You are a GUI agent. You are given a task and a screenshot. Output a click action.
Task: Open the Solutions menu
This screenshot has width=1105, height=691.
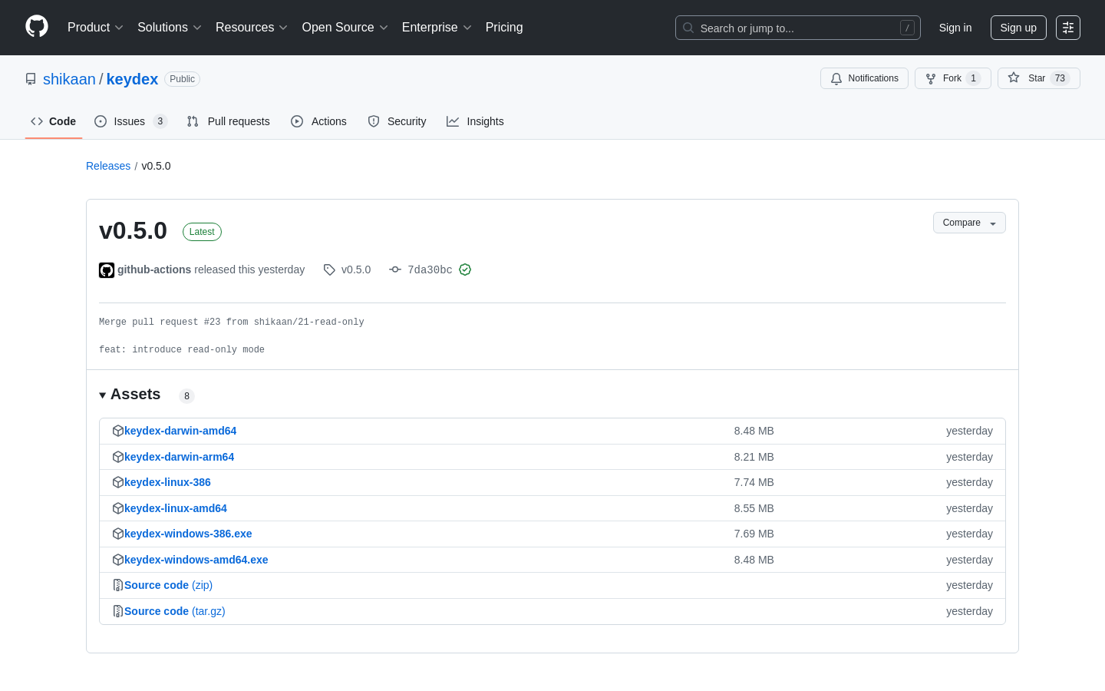click(x=170, y=28)
